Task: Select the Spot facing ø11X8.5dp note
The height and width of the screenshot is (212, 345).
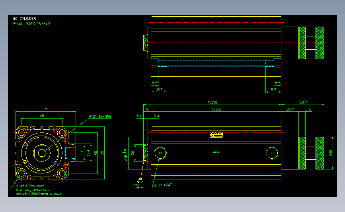Action: (x=32, y=190)
